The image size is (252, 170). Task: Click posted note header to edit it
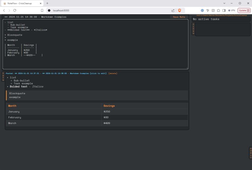click(56, 73)
